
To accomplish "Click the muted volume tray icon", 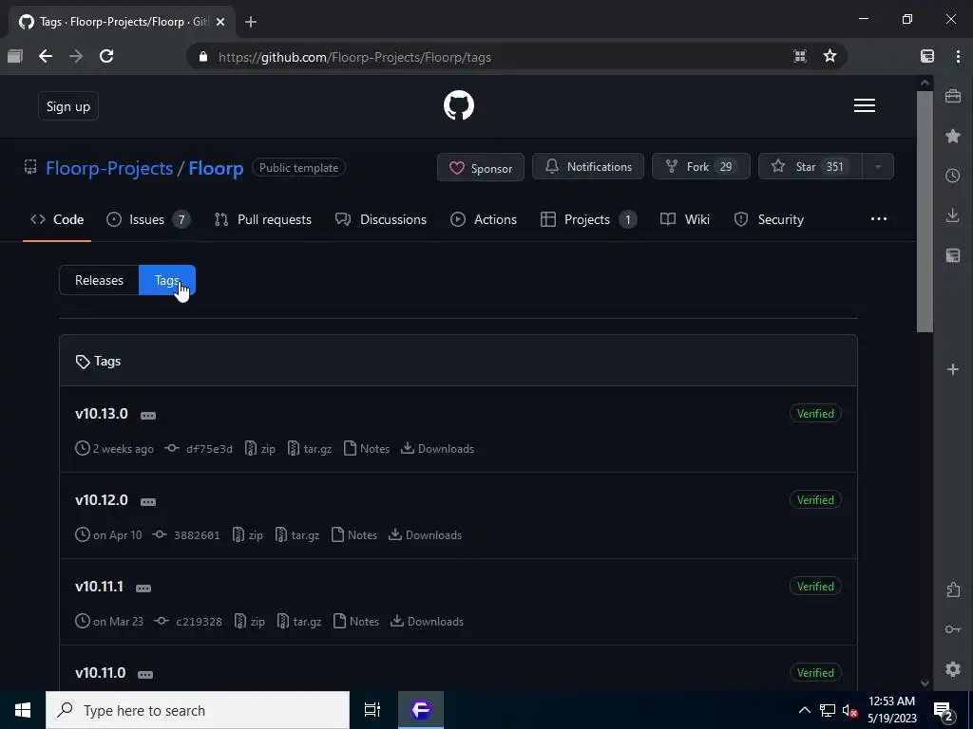I will point(849,711).
